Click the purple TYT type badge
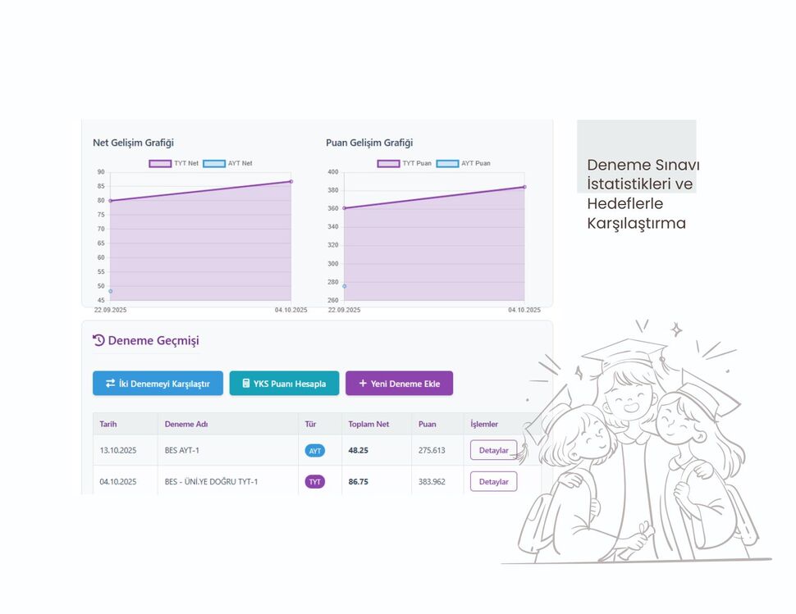796x614 pixels. click(x=315, y=482)
